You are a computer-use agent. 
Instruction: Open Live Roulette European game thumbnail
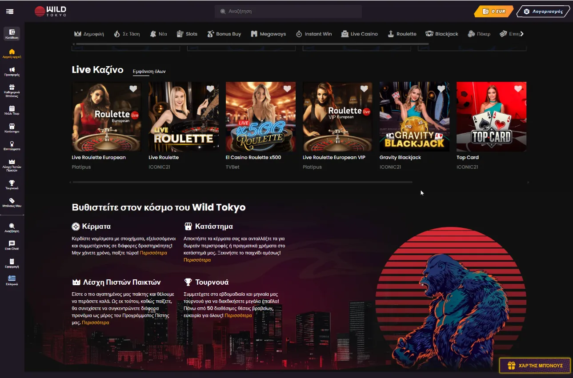coord(107,117)
